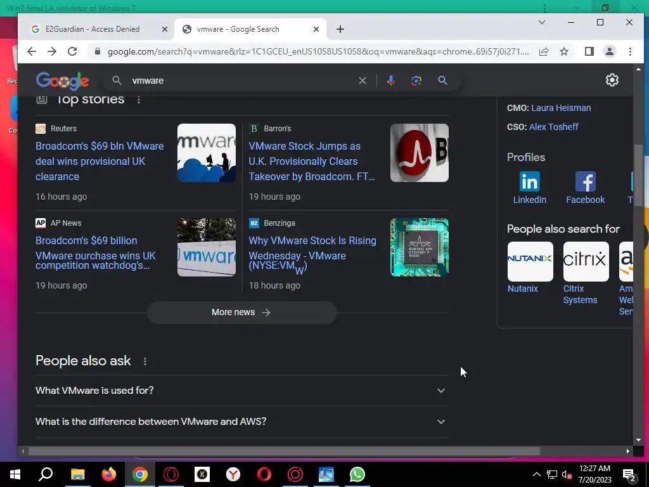Open the Reuters story vmware thumbnail
This screenshot has width=649, height=487.
pyautogui.click(x=207, y=153)
